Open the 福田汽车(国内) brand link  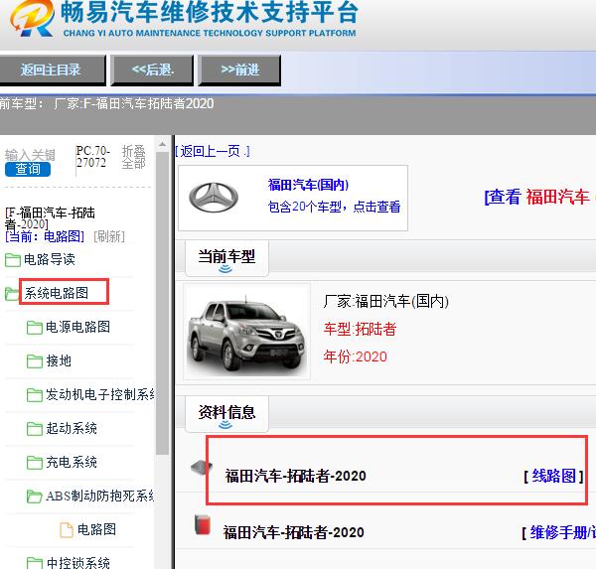308,185
